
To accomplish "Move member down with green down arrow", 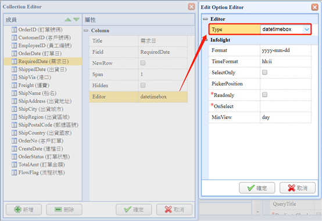I will click(76, 20).
